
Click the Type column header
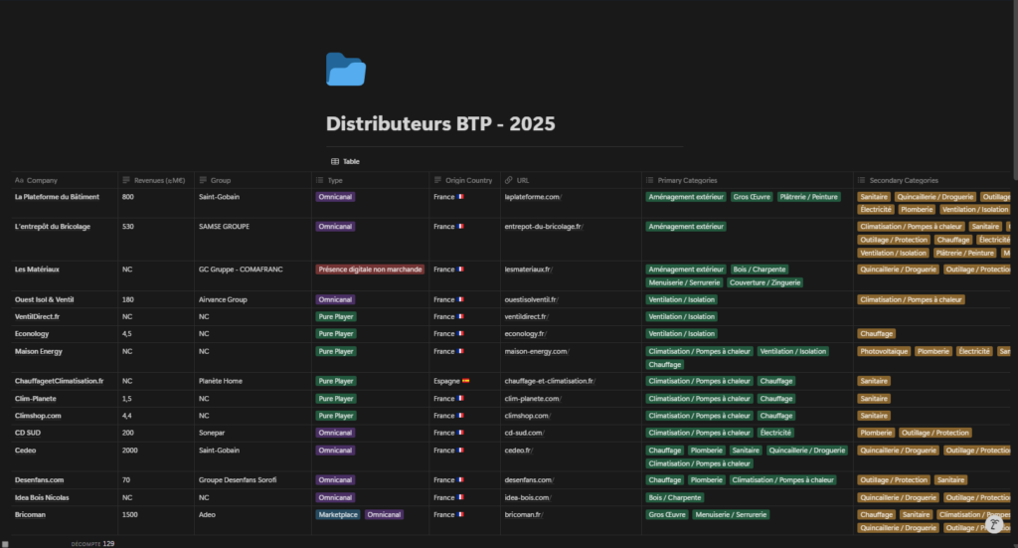click(x=370, y=180)
